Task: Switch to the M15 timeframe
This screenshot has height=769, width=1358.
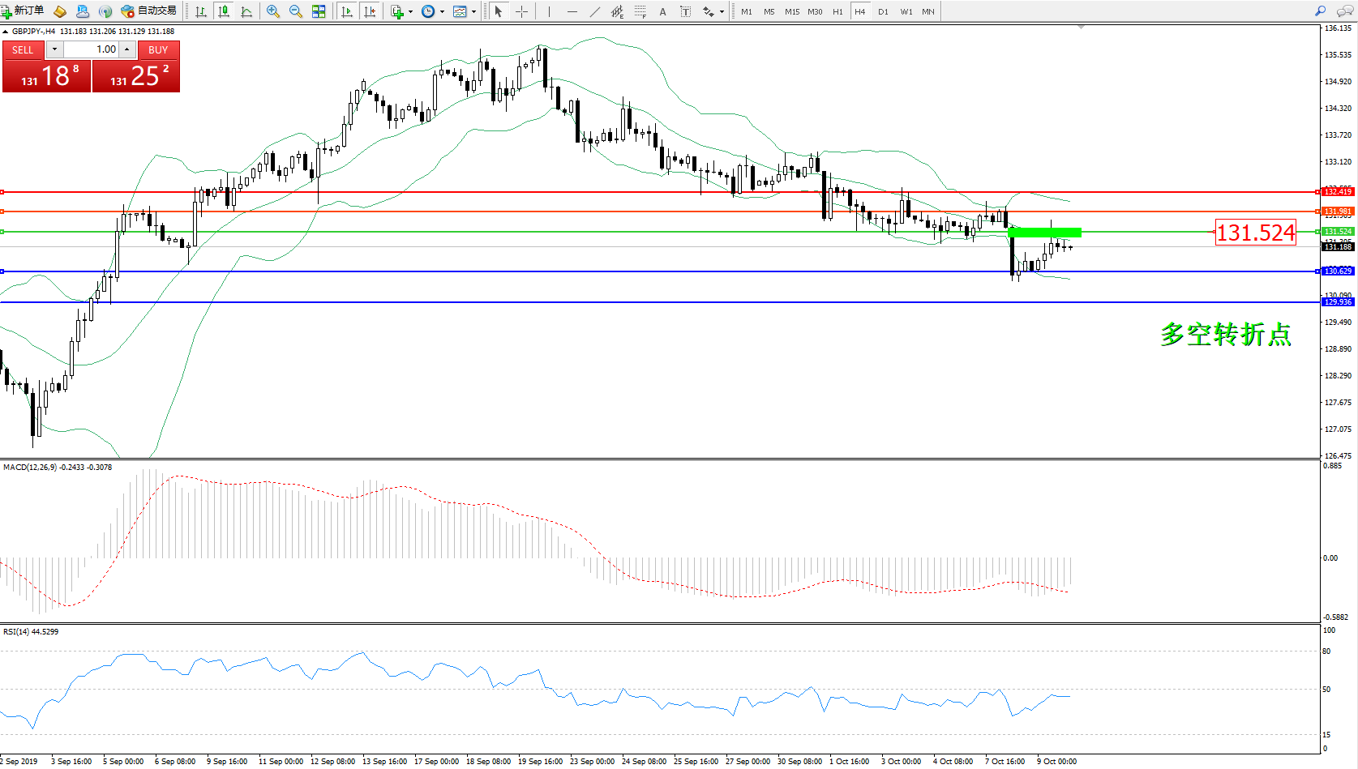Action: click(791, 11)
